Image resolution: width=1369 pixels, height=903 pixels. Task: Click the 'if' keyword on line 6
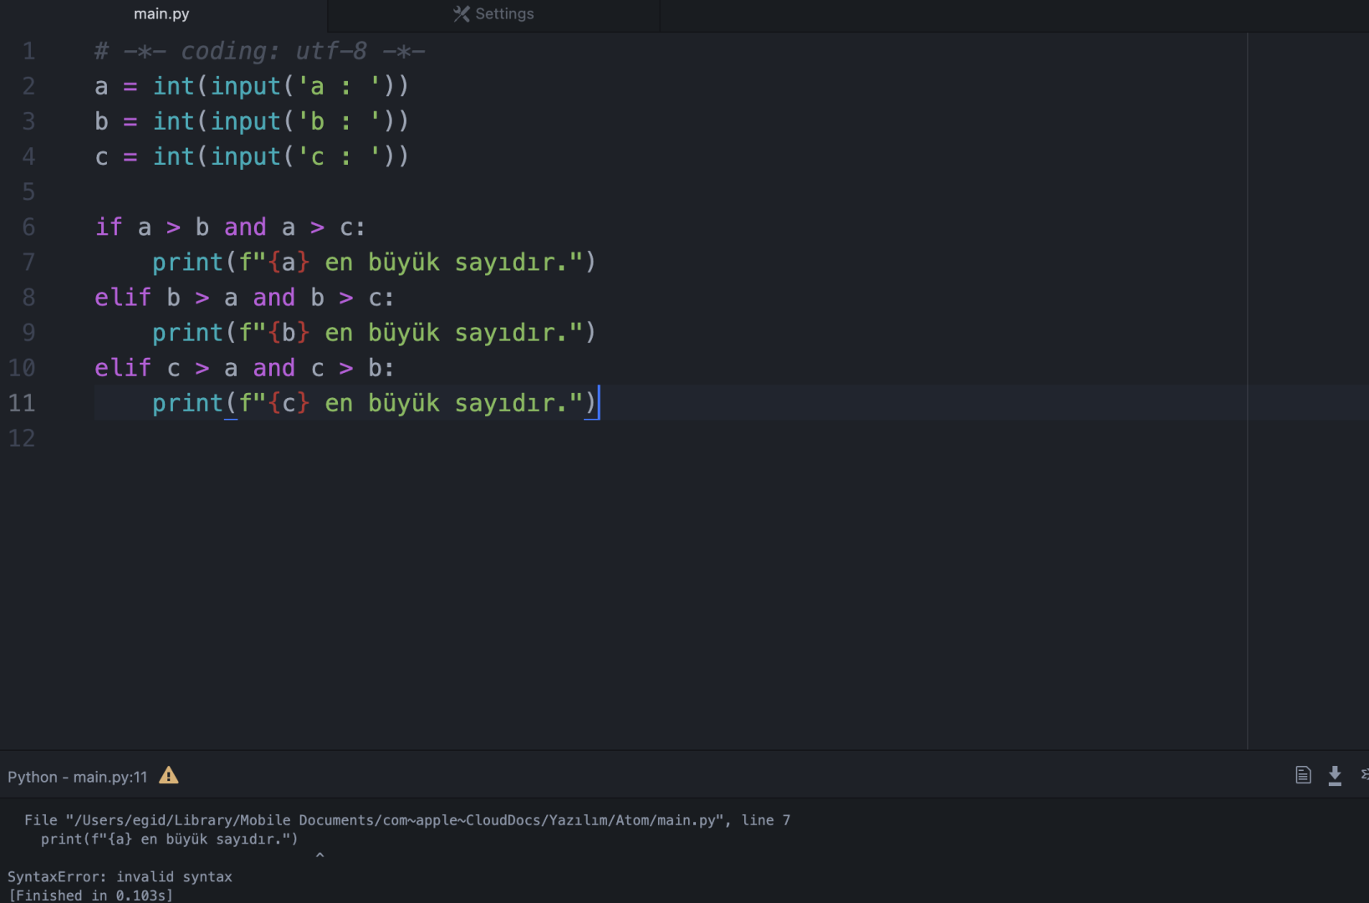[109, 227]
